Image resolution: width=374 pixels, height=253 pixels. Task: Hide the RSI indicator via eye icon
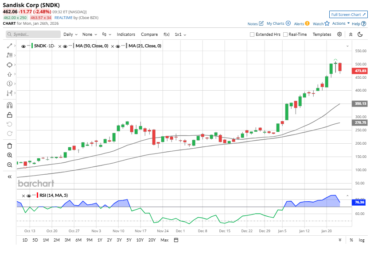pos(28,195)
